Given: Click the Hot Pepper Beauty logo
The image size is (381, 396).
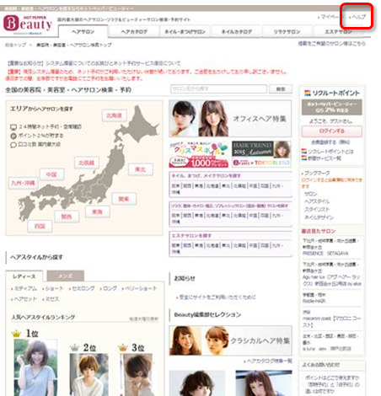Looking at the screenshot, I should tap(28, 24).
